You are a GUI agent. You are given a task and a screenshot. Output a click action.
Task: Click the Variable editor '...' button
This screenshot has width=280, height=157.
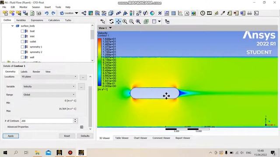click(81, 87)
